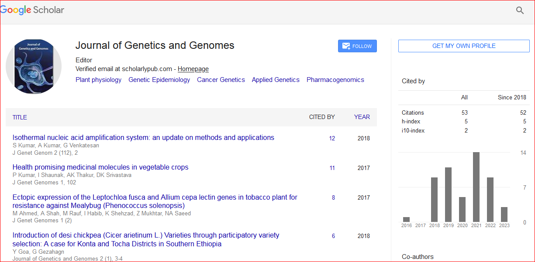This screenshot has height=262, width=535.
Task: Click the author line starting 'M Ahmed, A Shah'
Action: [101, 214]
